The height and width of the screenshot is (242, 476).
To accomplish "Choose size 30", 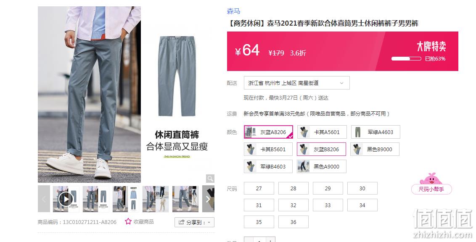I will click(x=362, y=188).
